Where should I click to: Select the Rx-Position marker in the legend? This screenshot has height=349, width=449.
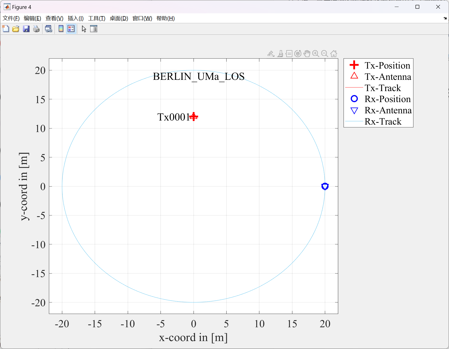click(354, 99)
